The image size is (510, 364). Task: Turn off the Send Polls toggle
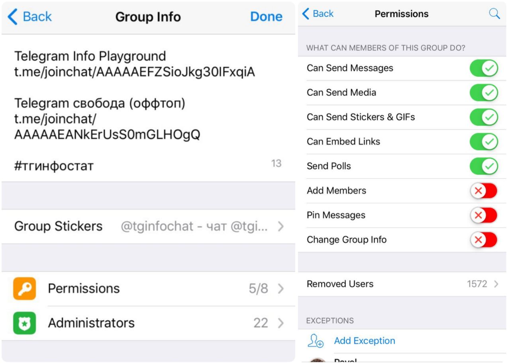click(484, 166)
